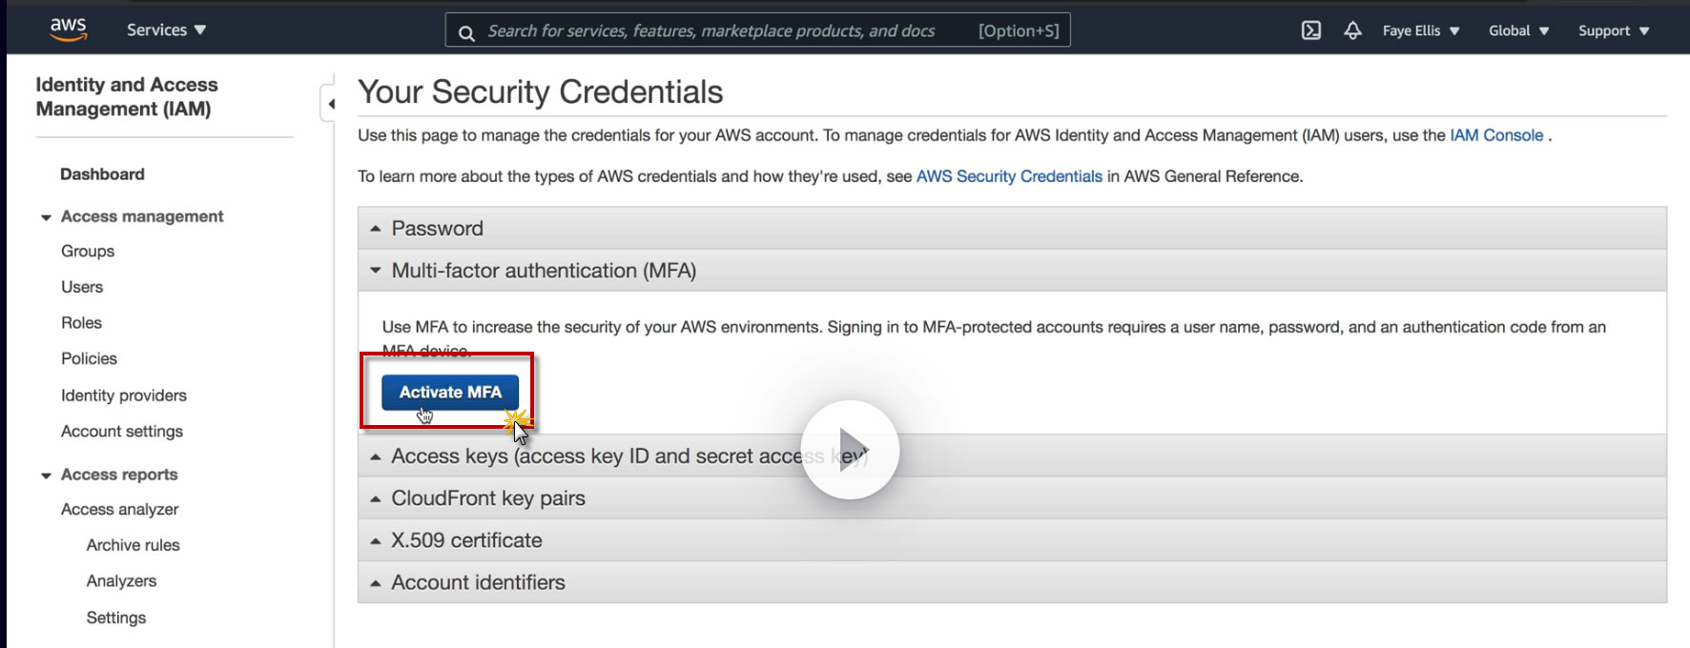Follow the IAM Console link
Screen dimensions: 1690x648
pos(1495,135)
